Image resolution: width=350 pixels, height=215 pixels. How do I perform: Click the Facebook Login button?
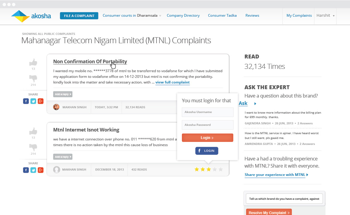coord(207,151)
